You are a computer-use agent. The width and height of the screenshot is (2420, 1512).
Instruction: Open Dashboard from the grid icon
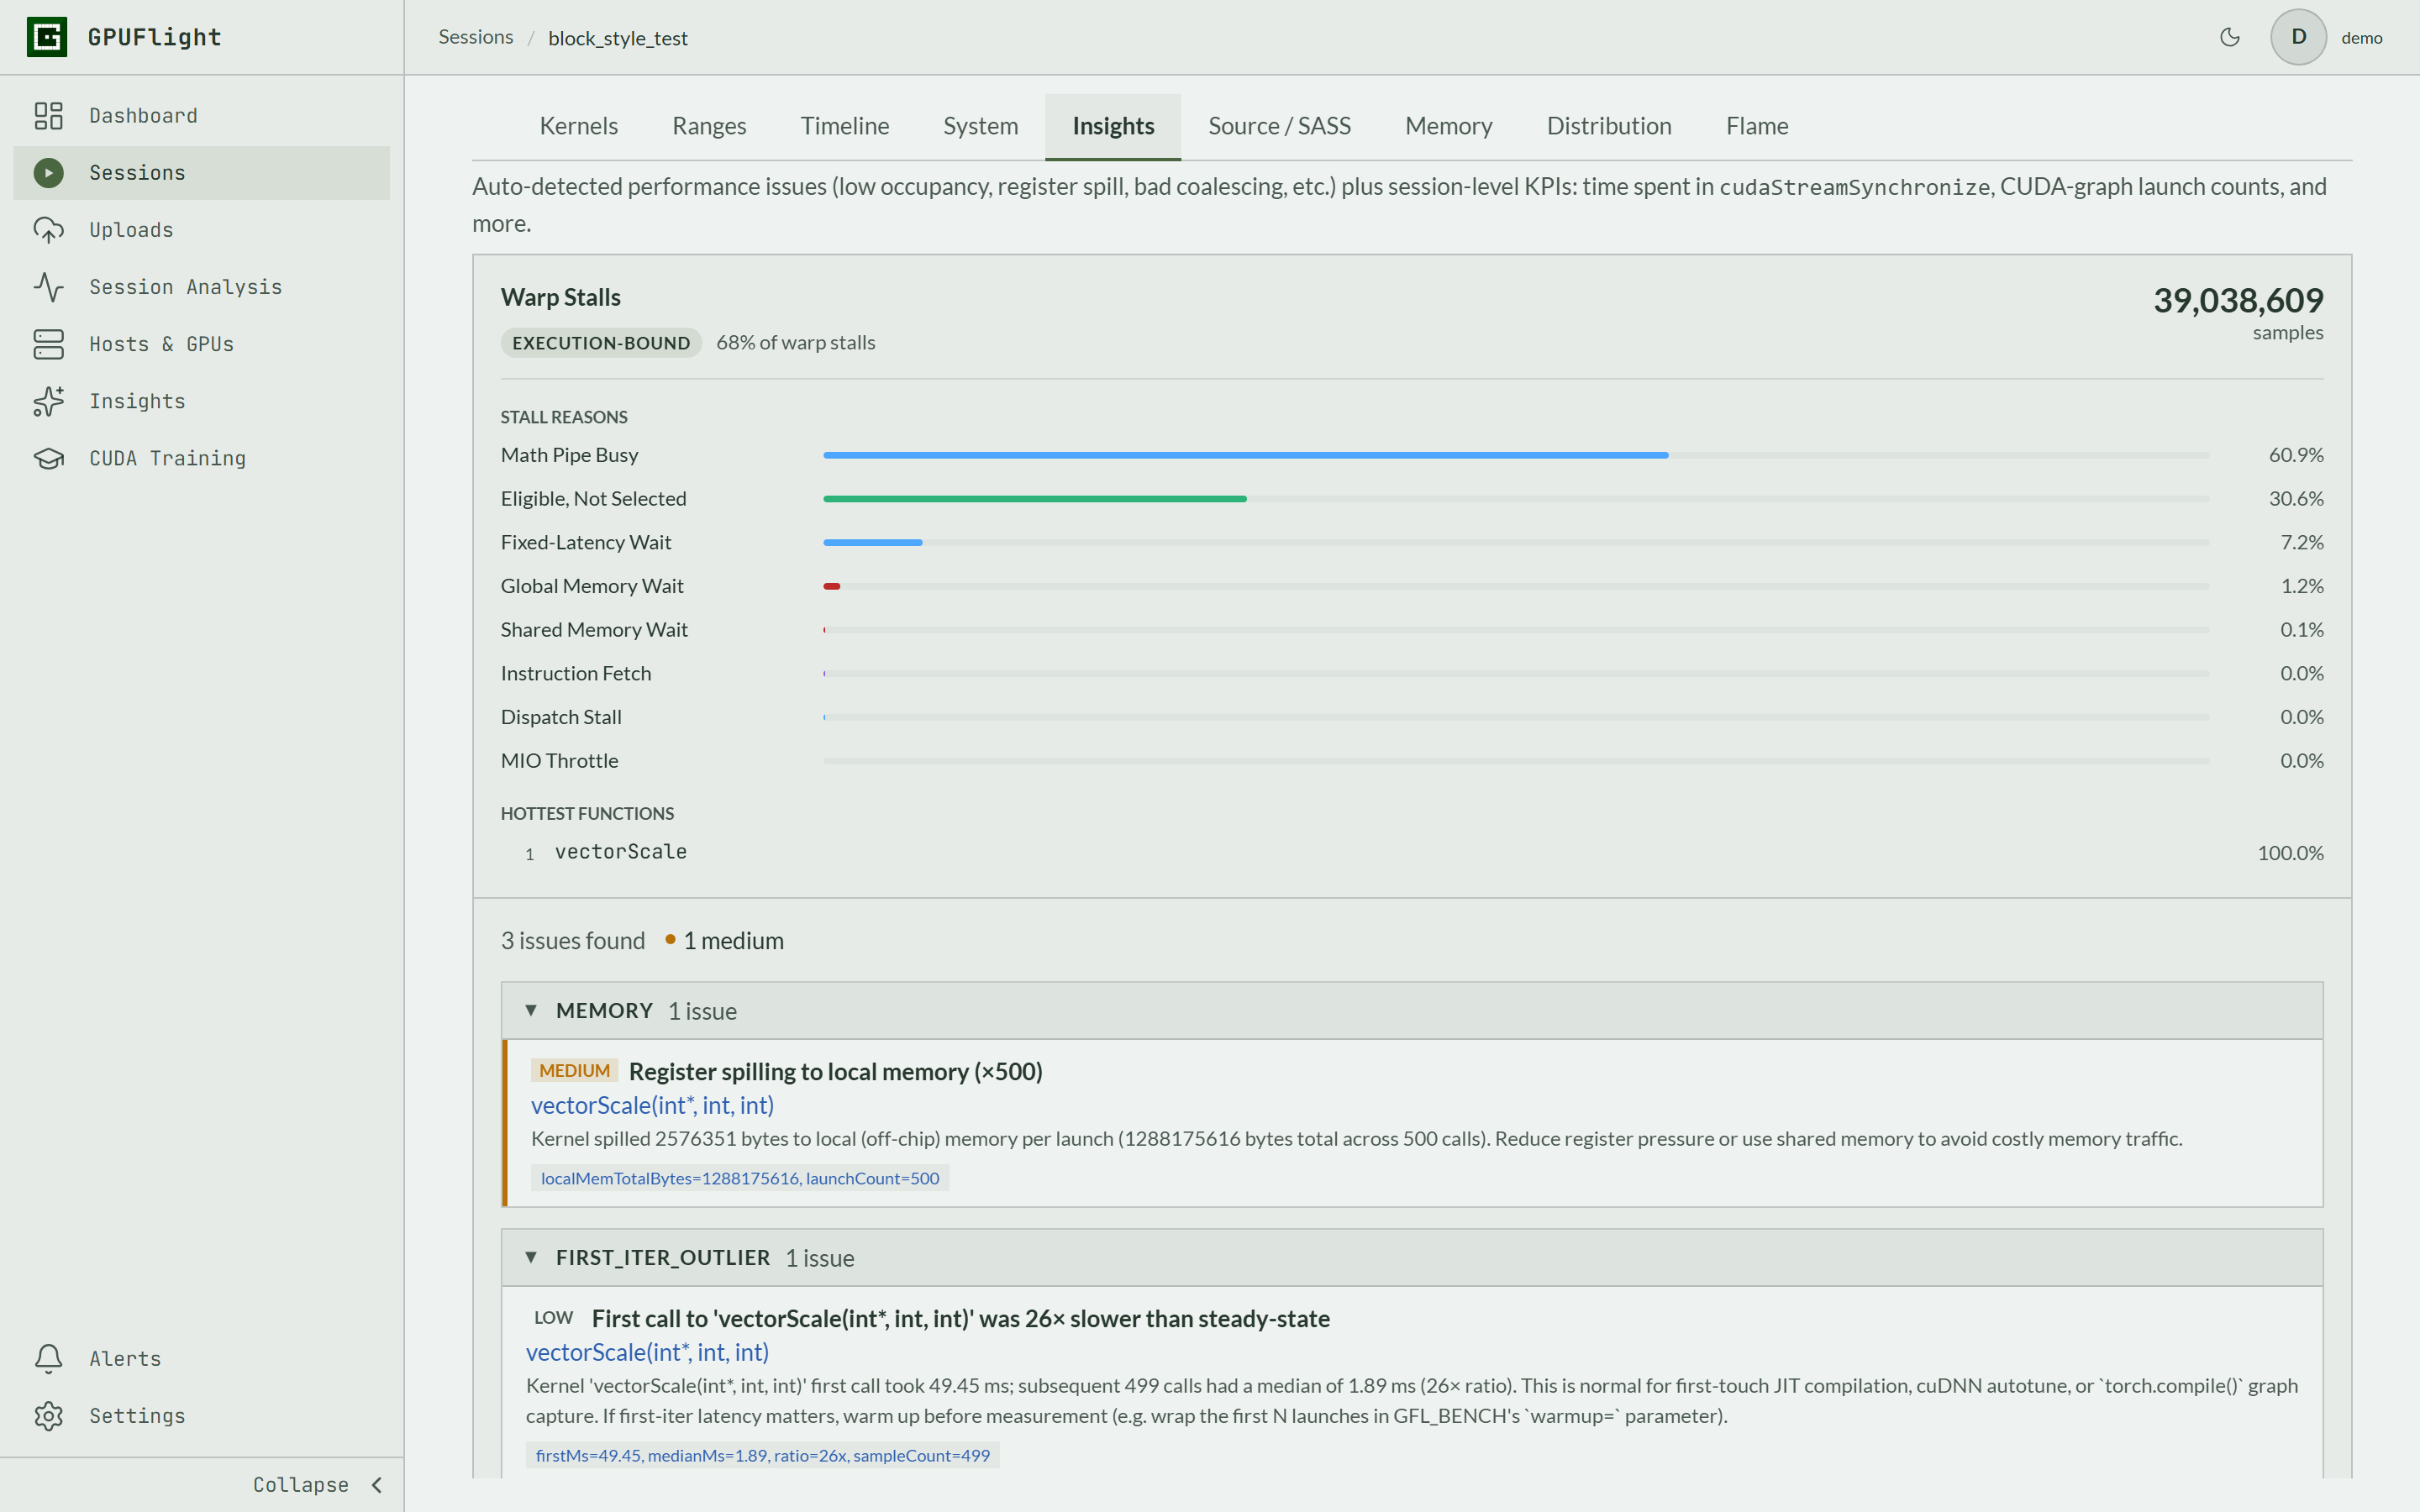point(48,116)
